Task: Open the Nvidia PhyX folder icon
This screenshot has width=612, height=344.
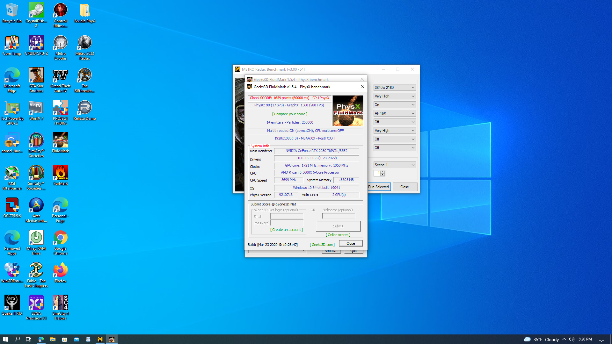Action: click(x=85, y=13)
